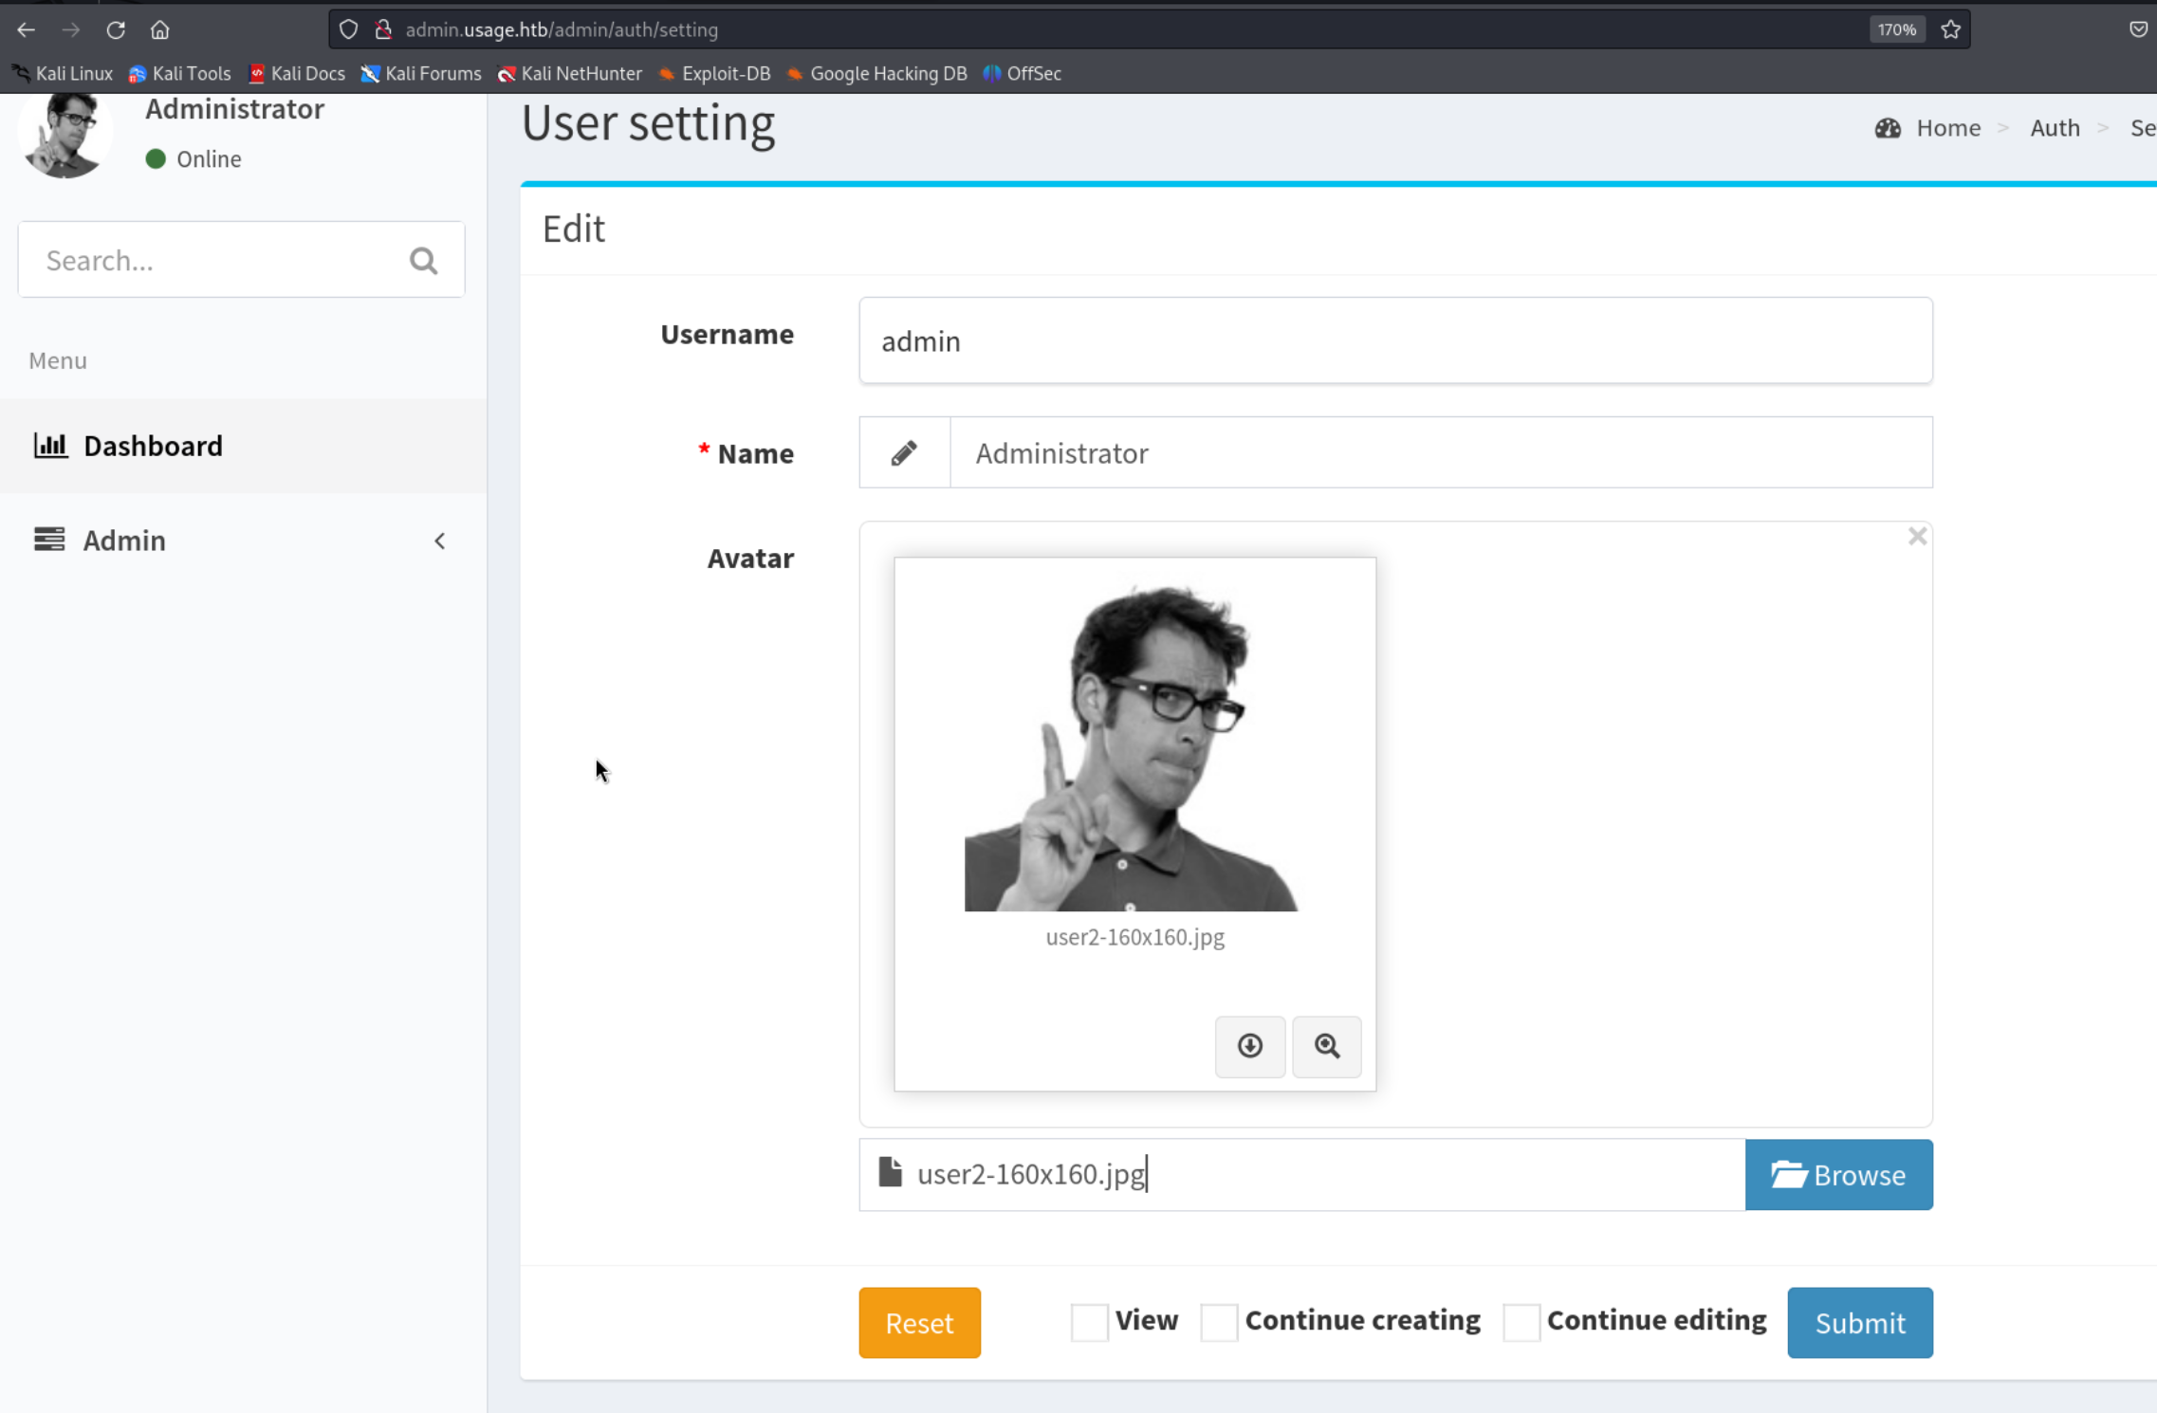Click the Reset button
This screenshot has height=1413, width=2157.
[x=919, y=1322]
